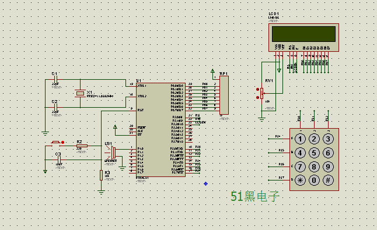Screen dimensions: 377x230
Task: Select capacitor C1 symbol
Action: pos(55,79)
